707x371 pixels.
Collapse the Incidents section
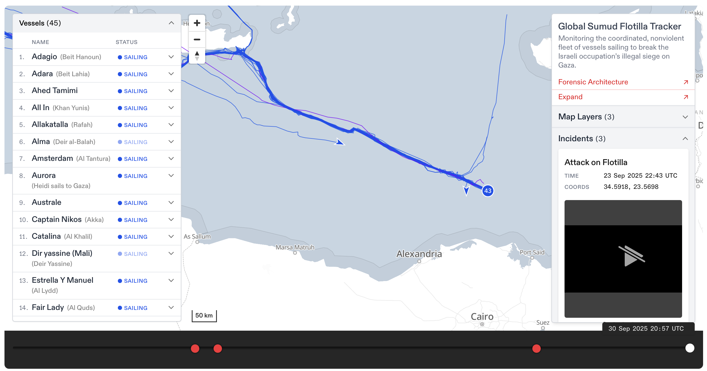685,139
